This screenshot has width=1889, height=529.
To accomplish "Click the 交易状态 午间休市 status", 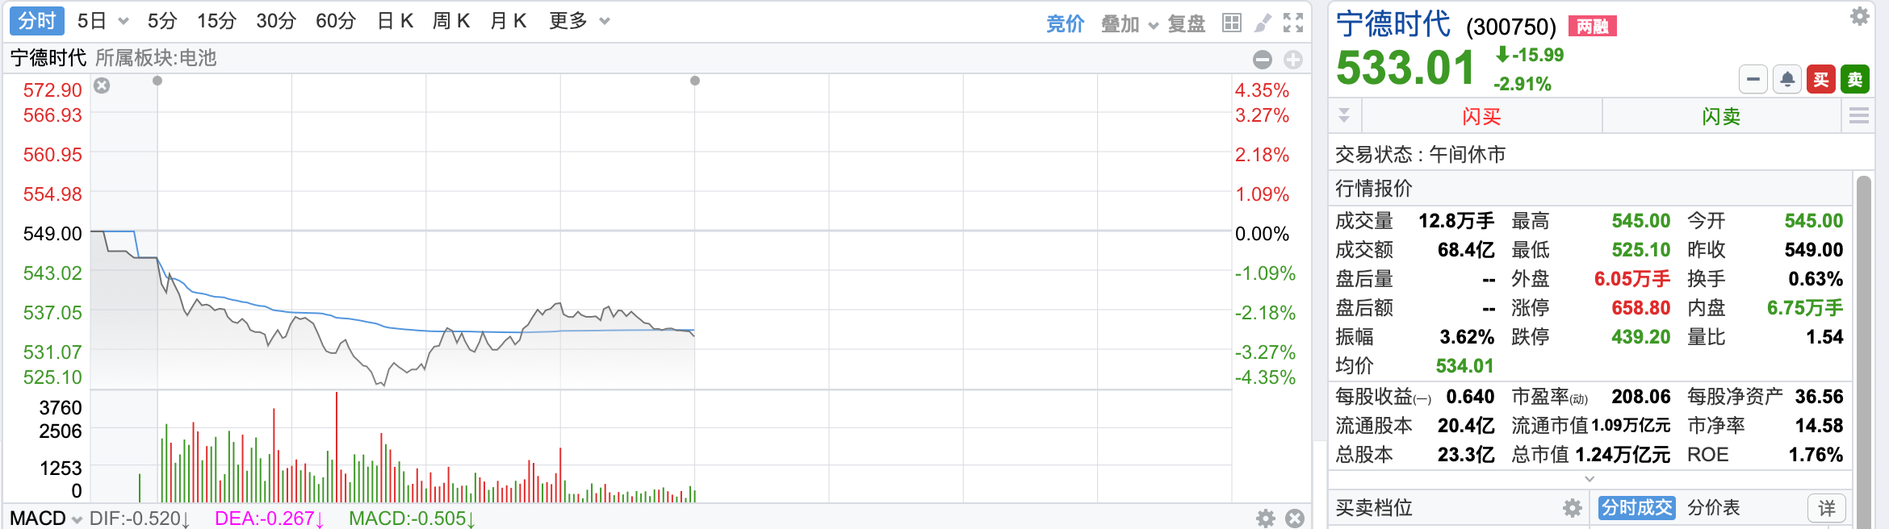I will (1420, 154).
